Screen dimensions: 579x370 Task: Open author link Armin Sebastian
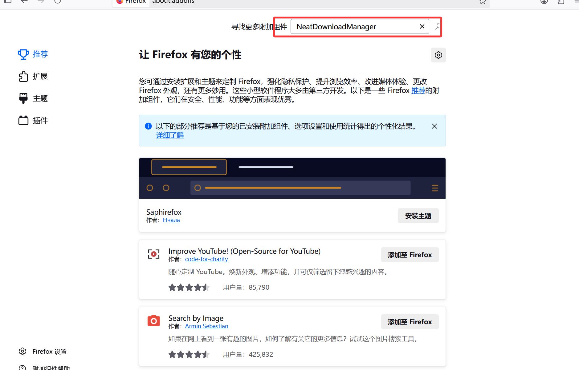[207, 326]
